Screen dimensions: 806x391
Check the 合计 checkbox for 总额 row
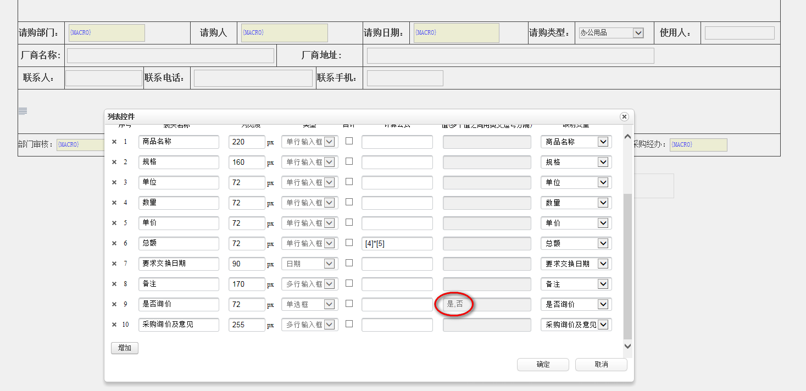tap(349, 243)
